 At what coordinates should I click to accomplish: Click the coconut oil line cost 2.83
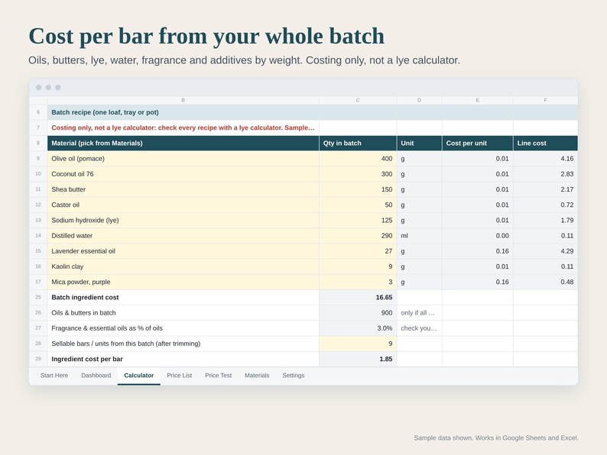click(545, 174)
